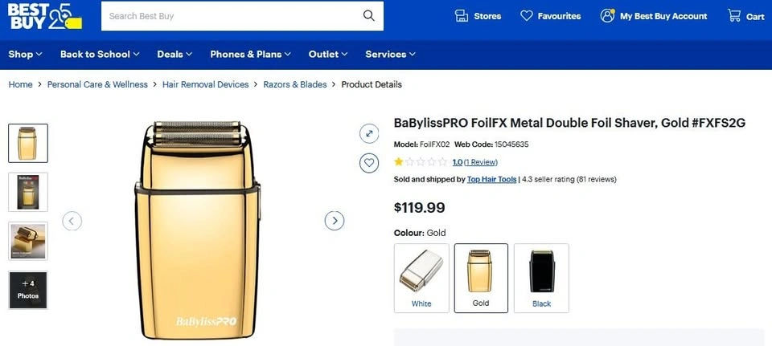Go to Best Buy home logo
The height and width of the screenshot is (346, 772).
coord(45,16)
